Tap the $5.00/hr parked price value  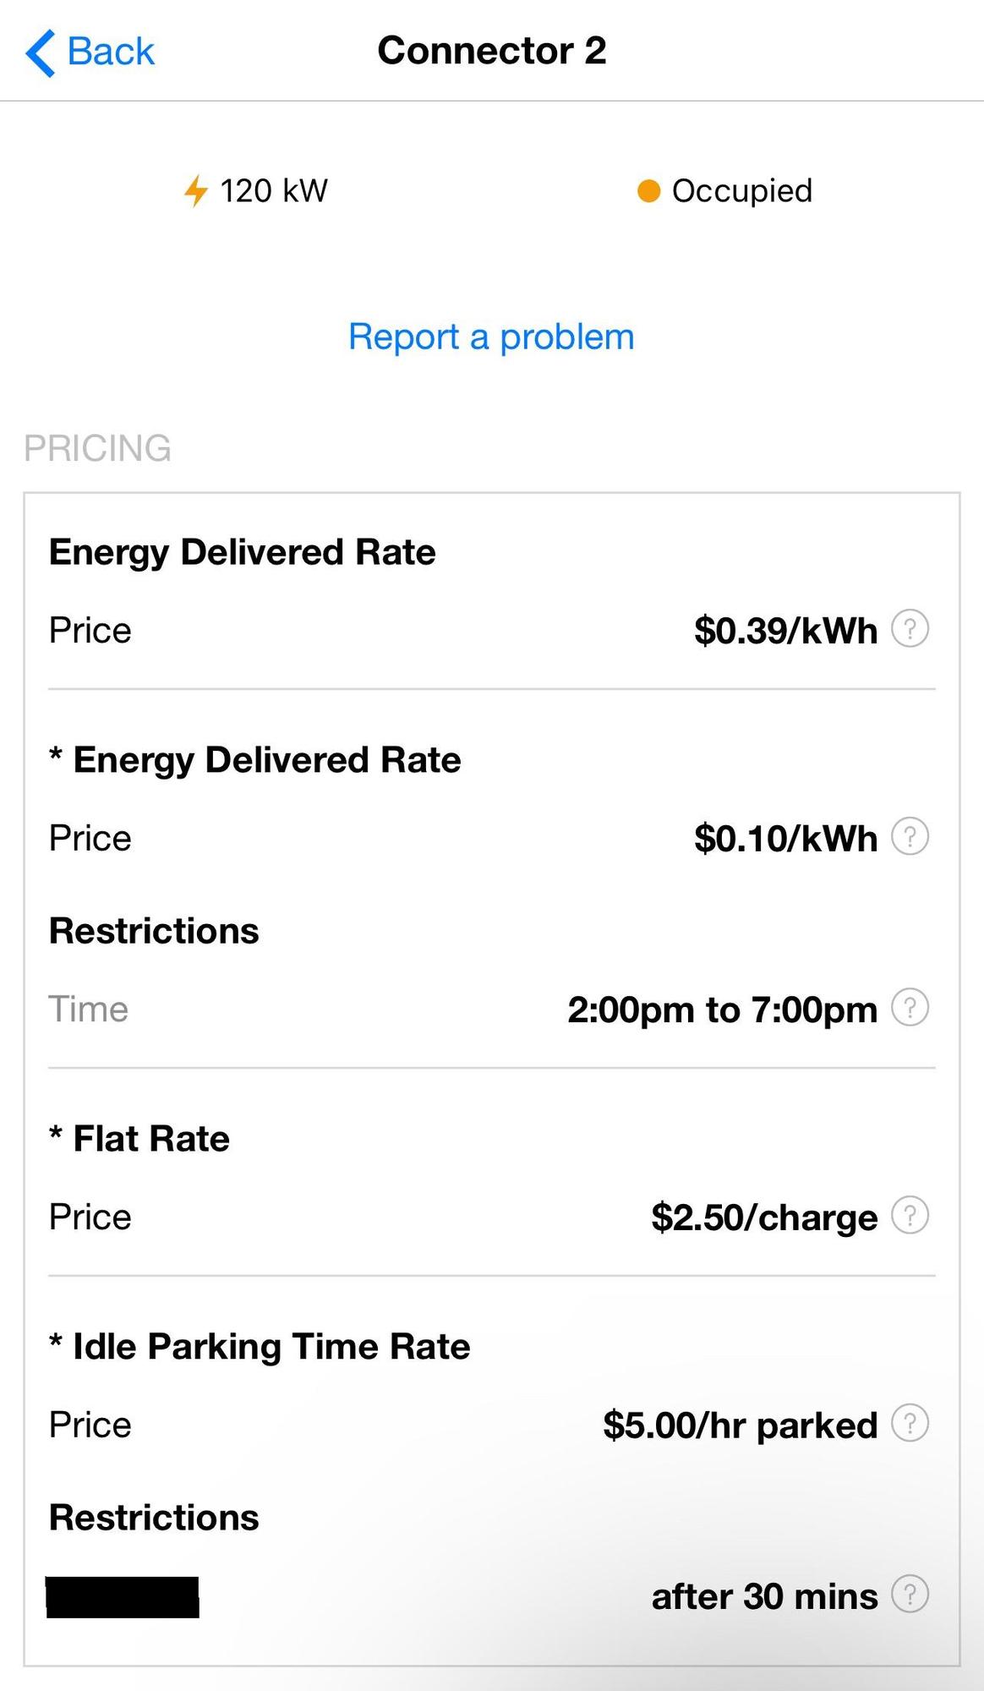740,1426
